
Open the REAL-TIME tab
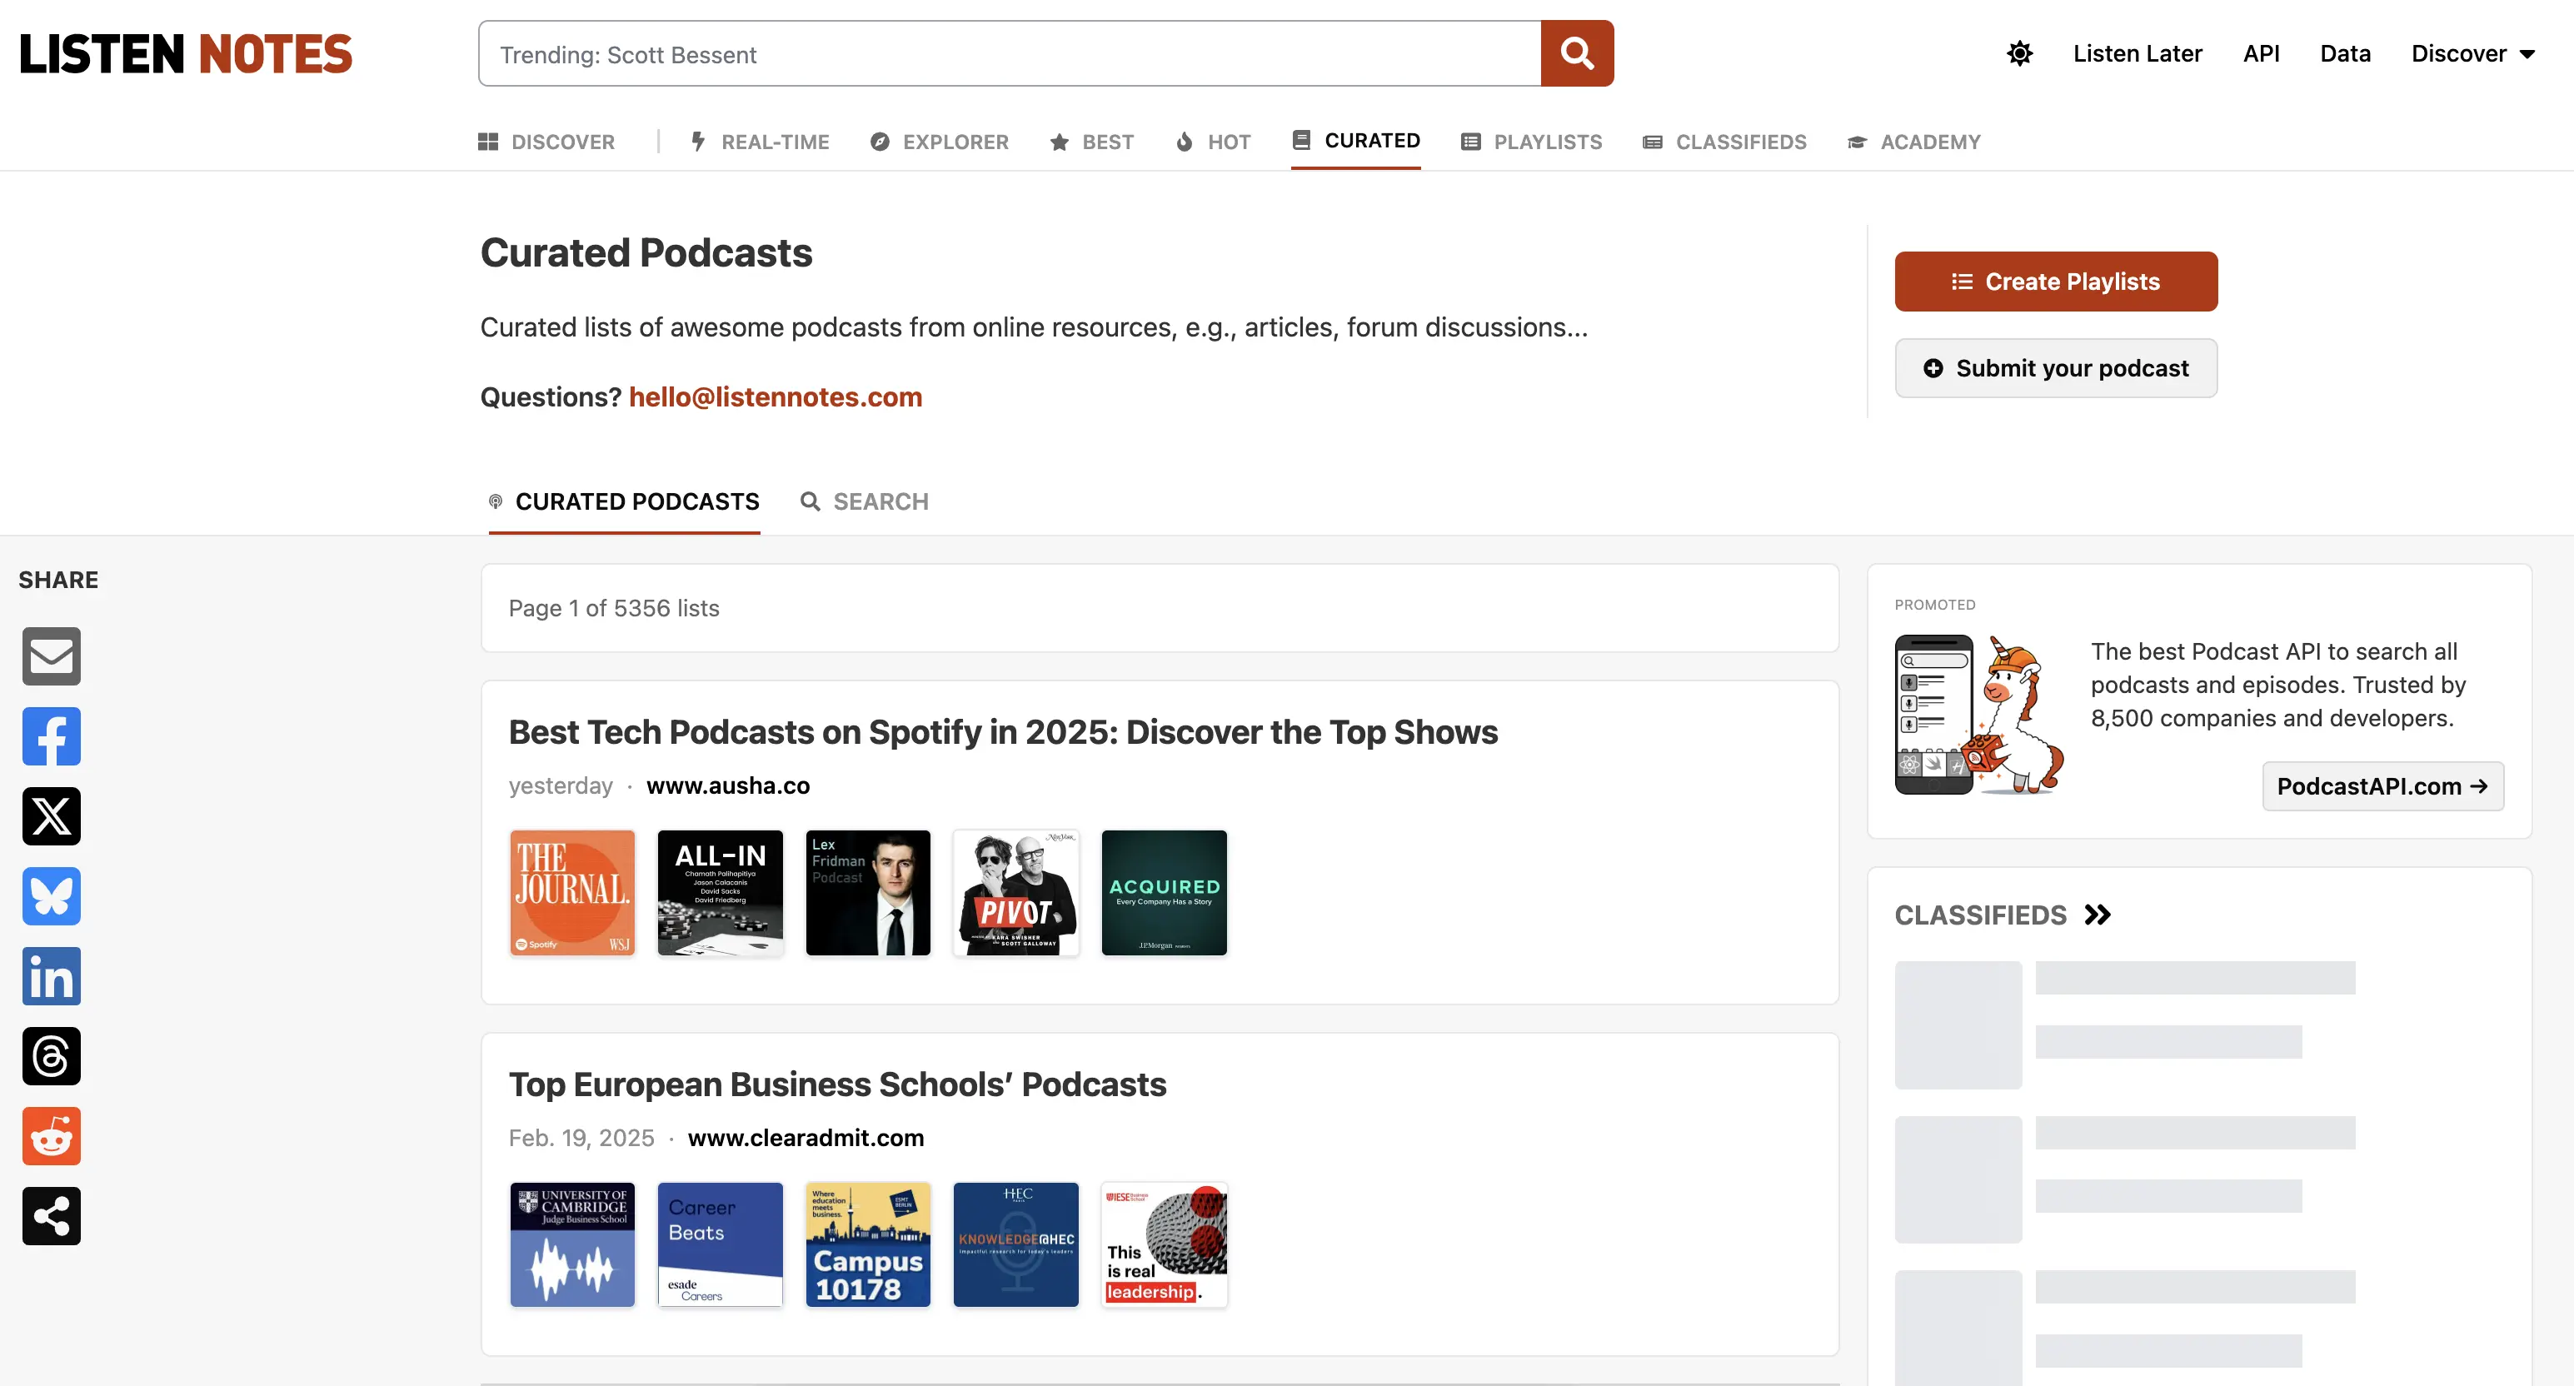point(761,142)
